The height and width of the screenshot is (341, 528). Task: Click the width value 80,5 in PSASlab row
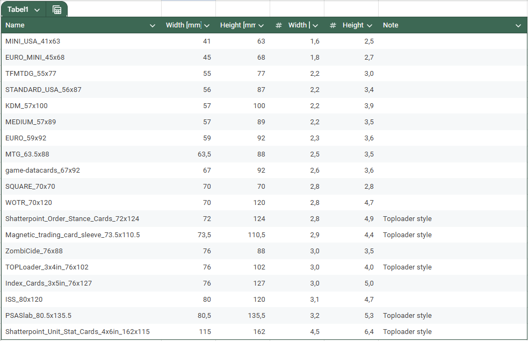(x=205, y=316)
